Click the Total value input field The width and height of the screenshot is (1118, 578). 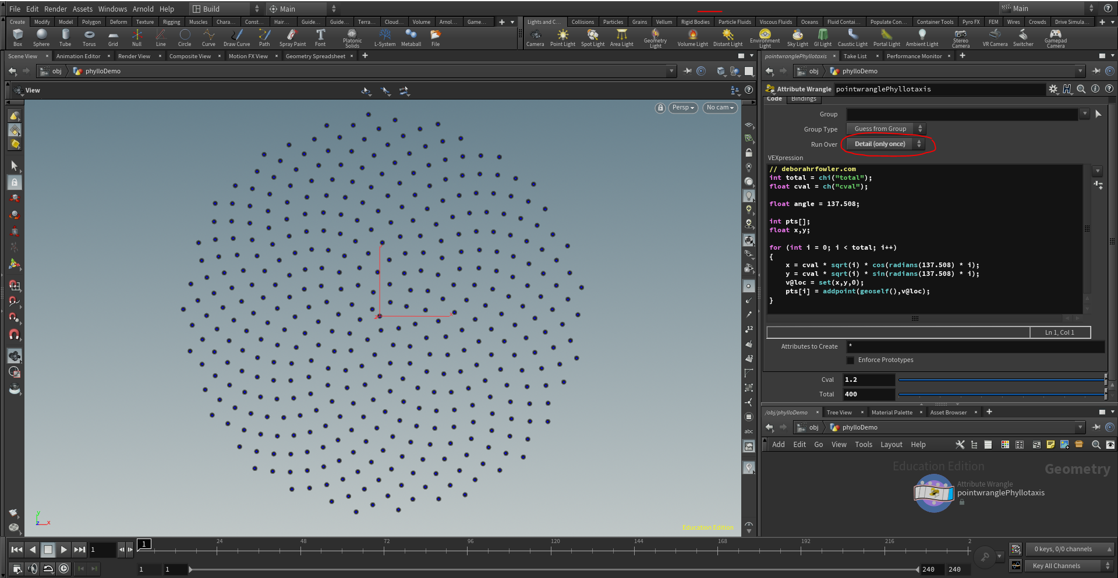[x=868, y=394]
